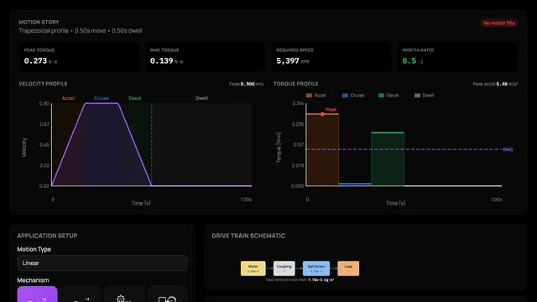The width and height of the screenshot is (537, 302).
Task: Click the orange Accel legend swatch in Torque Profile
Action: pyautogui.click(x=309, y=95)
